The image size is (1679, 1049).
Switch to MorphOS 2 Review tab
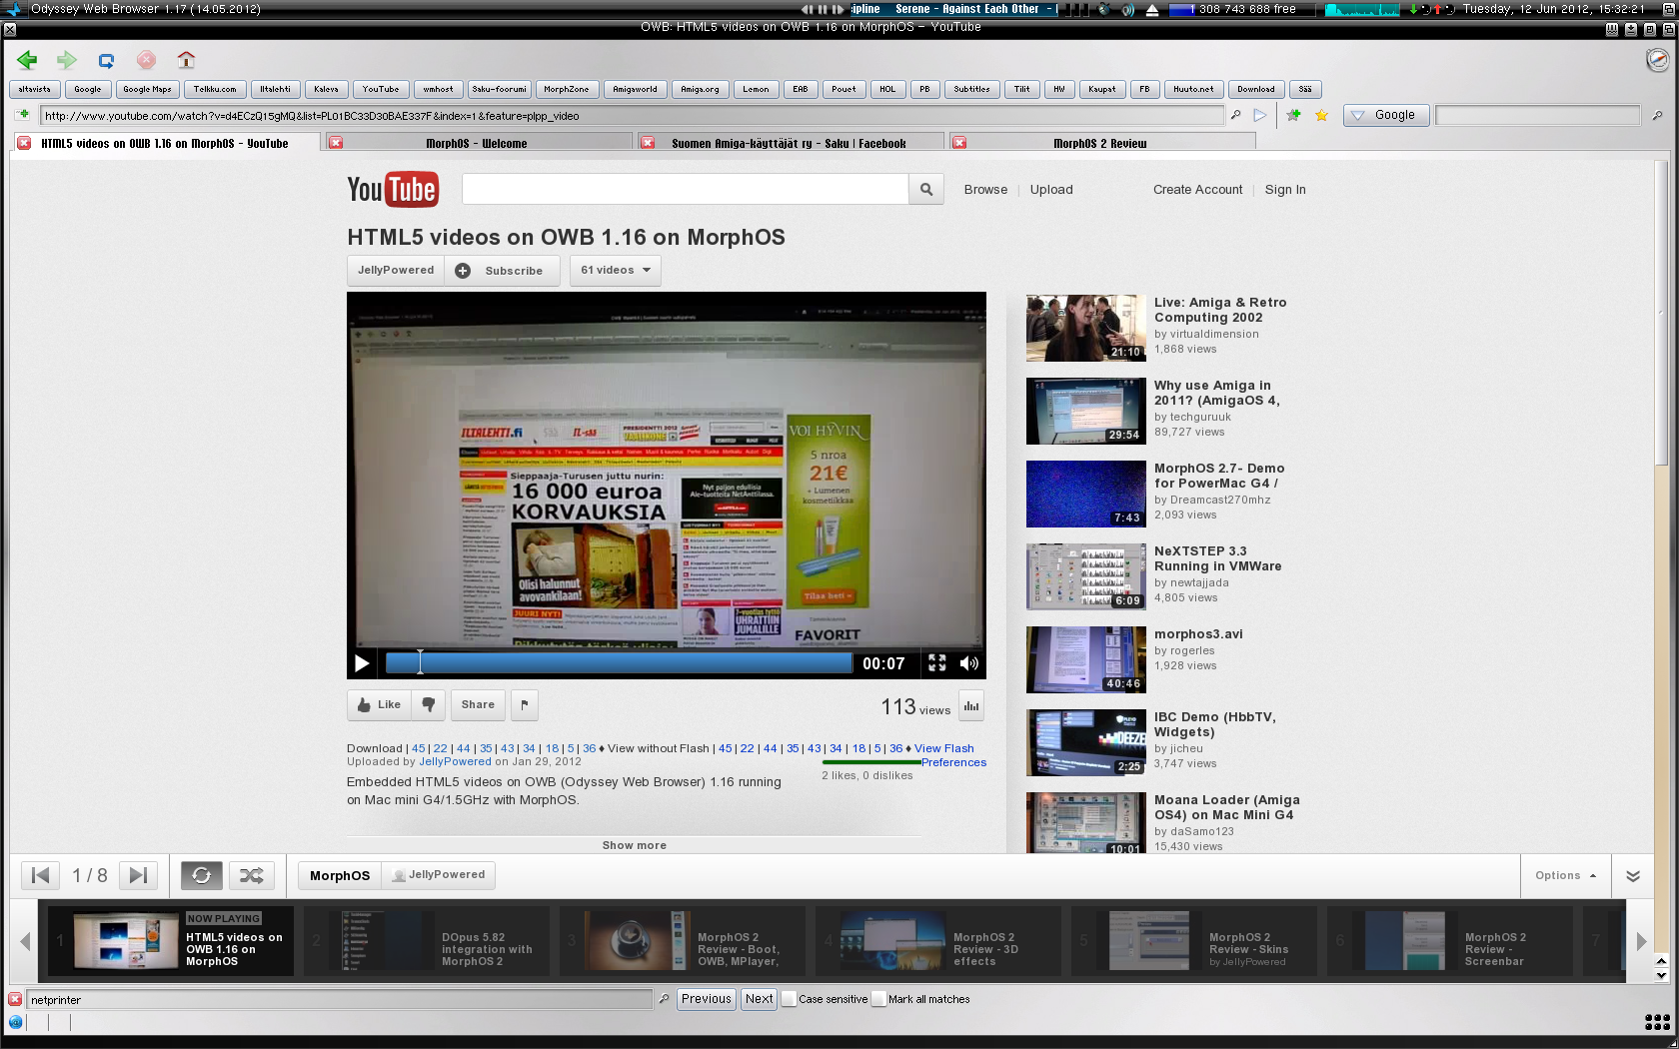[x=1100, y=143]
